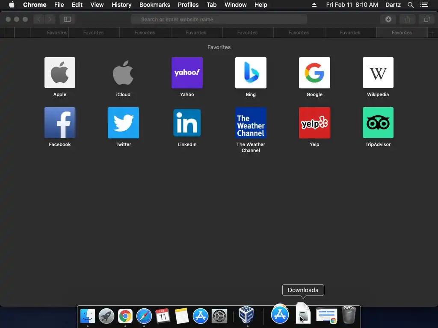Open Notification Center list icon
The image size is (438, 328).
click(424, 5)
